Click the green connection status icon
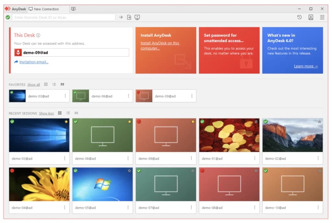 click(x=8, y=18)
